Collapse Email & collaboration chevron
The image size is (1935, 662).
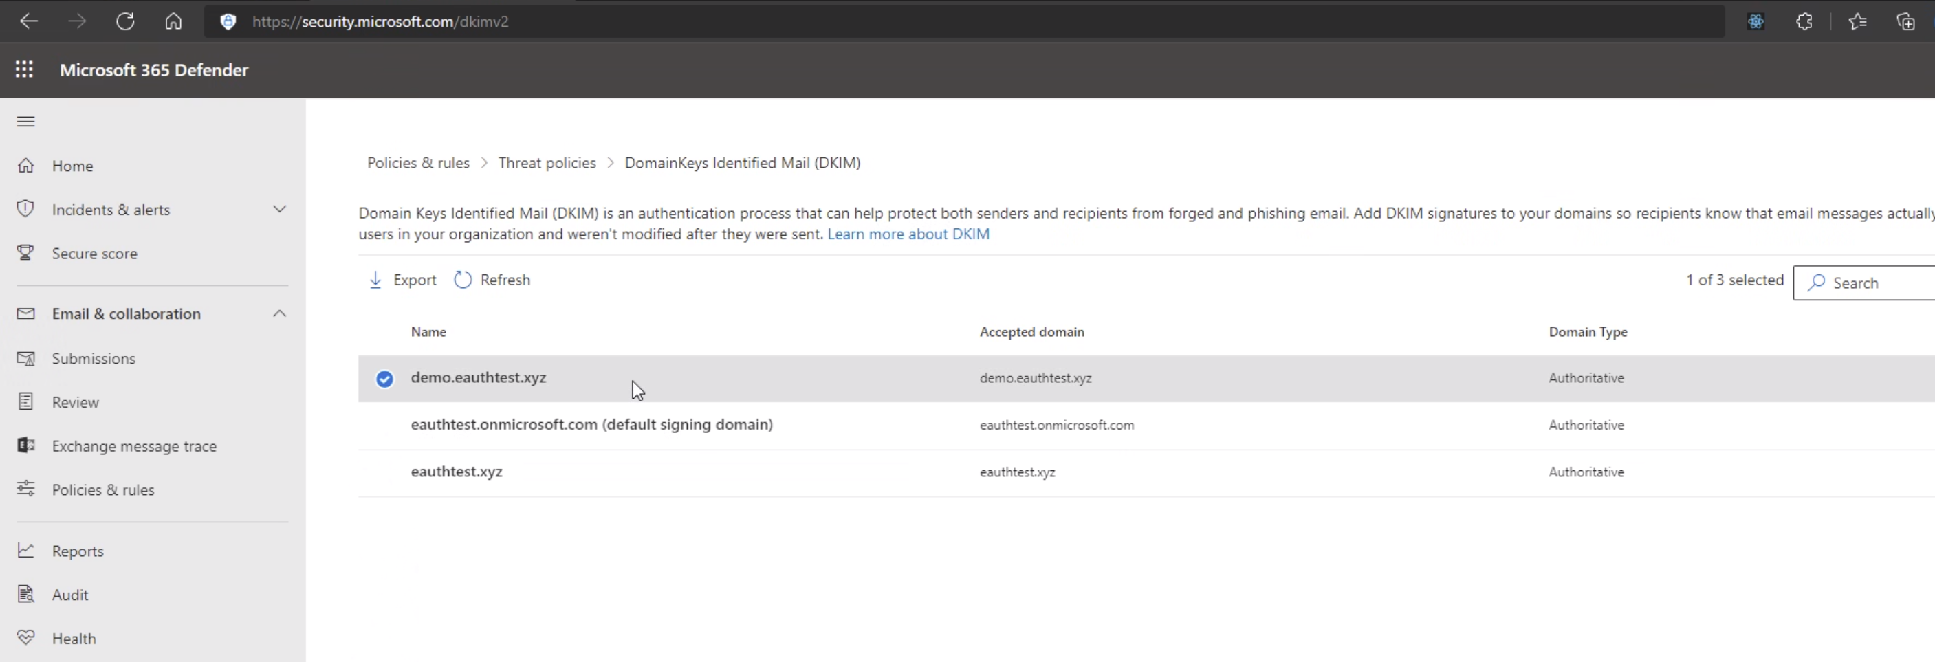pos(279,313)
